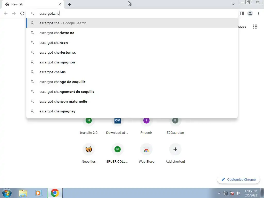Choose 'escargot.cha - Google Search' suggestion
The height and width of the screenshot is (198, 264).
pyautogui.click(x=132, y=23)
